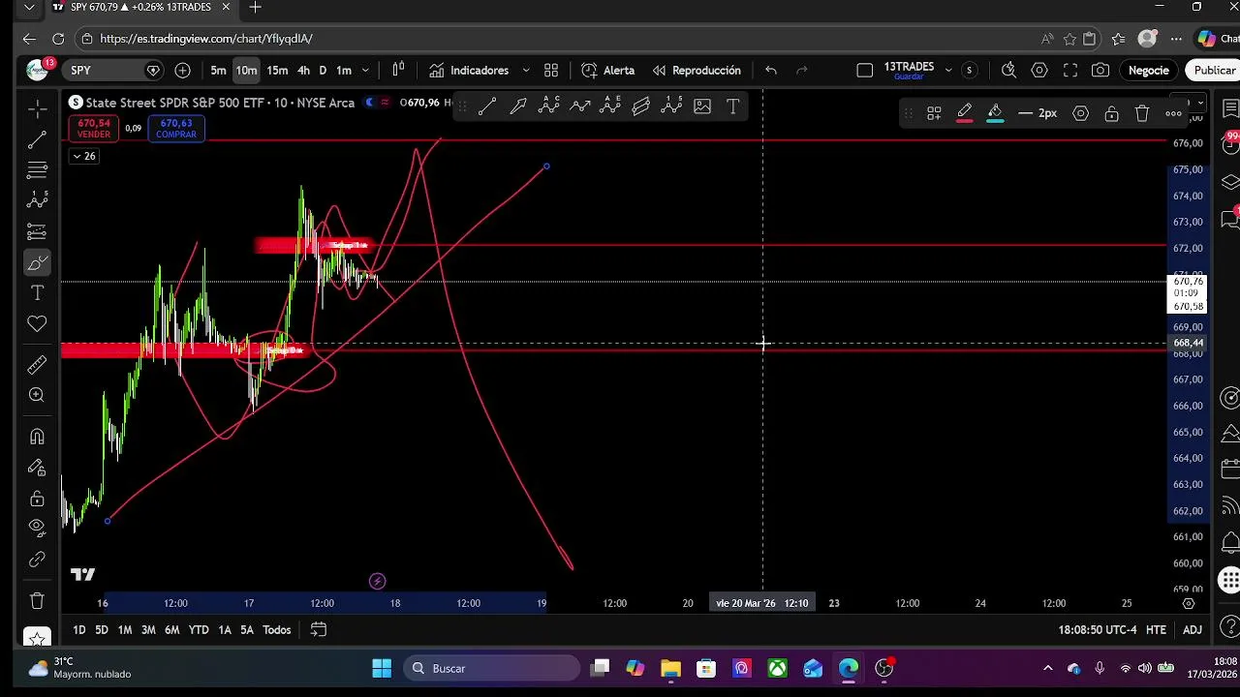The image size is (1240, 697).
Task: Click the Publicar button
Action: [1214, 70]
